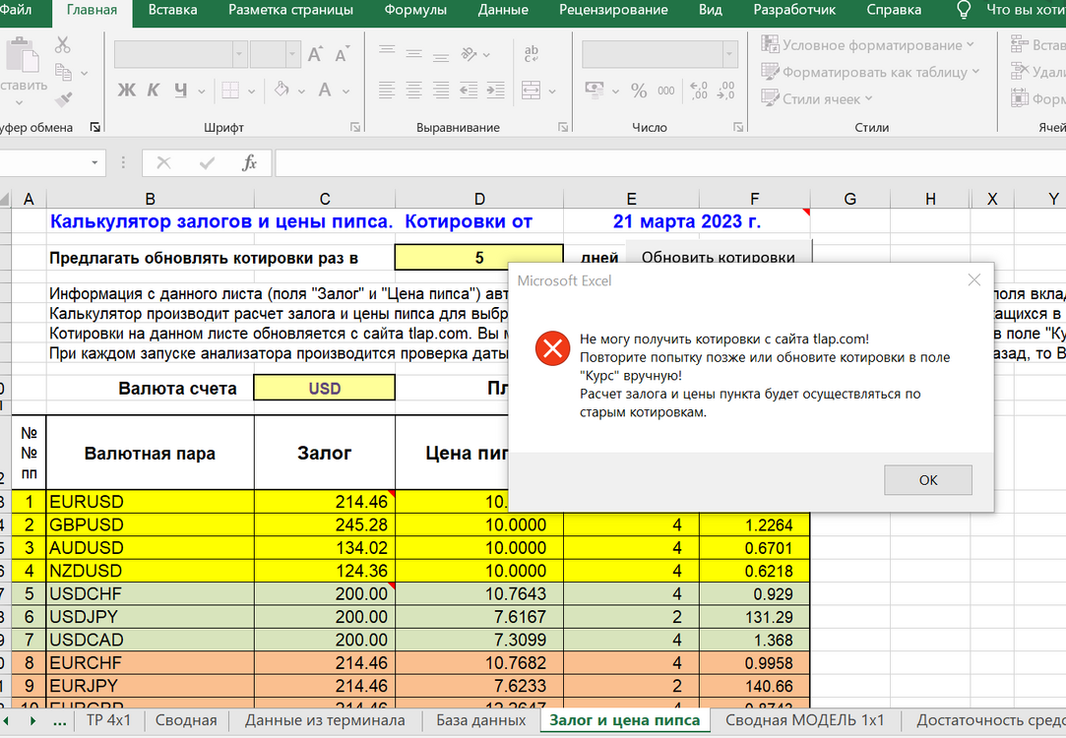
Task: Click the Insert Function fx icon
Action: coord(249,163)
